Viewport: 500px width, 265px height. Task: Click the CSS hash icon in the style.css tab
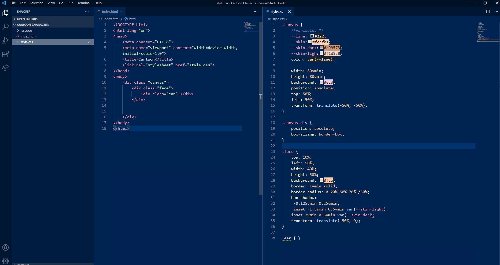(x=267, y=12)
